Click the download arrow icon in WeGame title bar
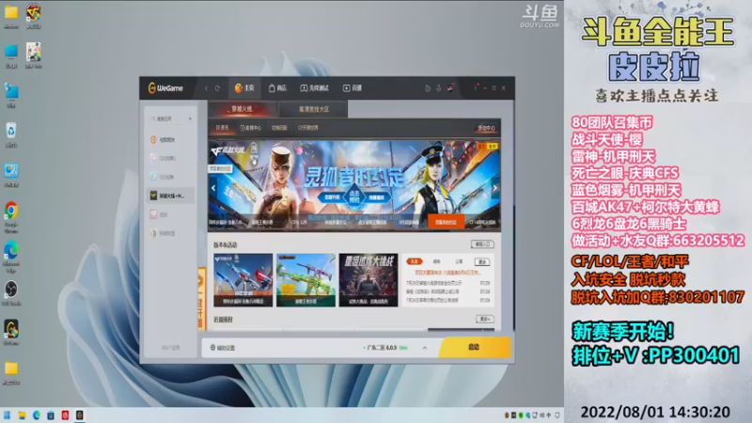This screenshot has height=423, width=752. coord(438,88)
